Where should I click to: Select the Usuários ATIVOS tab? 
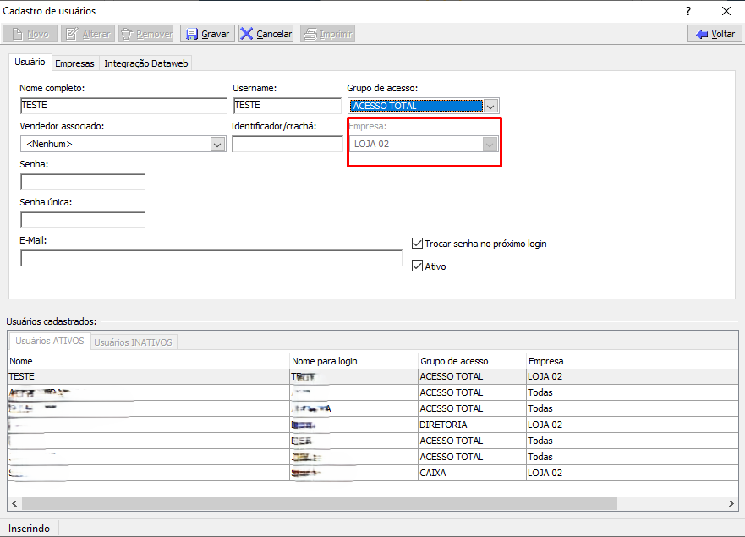coord(49,341)
